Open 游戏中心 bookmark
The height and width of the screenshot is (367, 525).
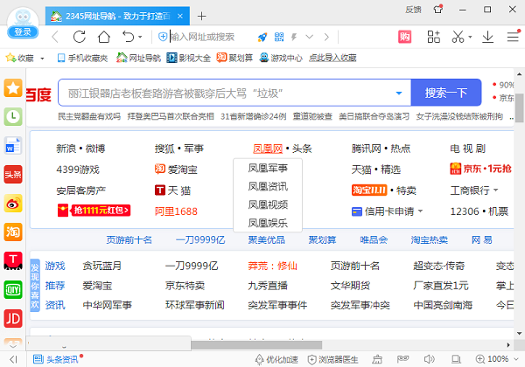(x=281, y=59)
